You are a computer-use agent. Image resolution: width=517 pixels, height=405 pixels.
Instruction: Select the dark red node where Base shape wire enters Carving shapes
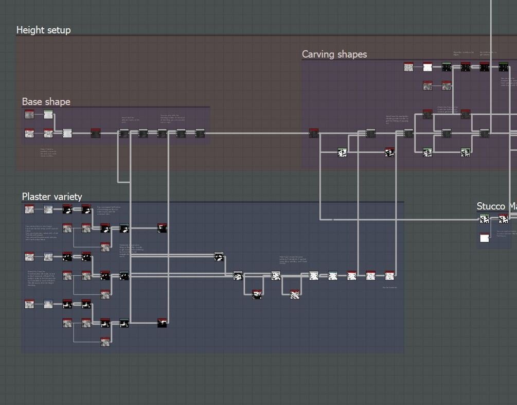tap(314, 133)
